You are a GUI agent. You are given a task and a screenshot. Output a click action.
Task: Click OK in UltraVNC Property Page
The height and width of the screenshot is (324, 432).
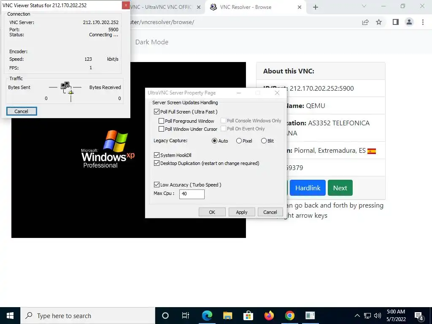212,212
